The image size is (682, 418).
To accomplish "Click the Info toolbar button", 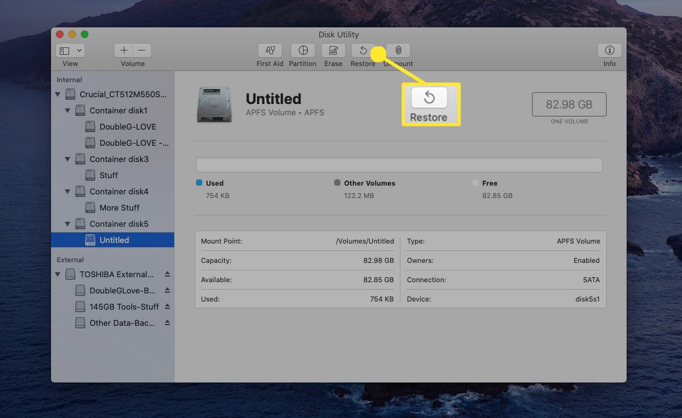I will coord(609,50).
